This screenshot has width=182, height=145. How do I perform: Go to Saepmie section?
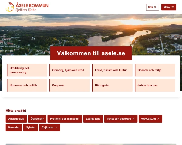click(70, 85)
